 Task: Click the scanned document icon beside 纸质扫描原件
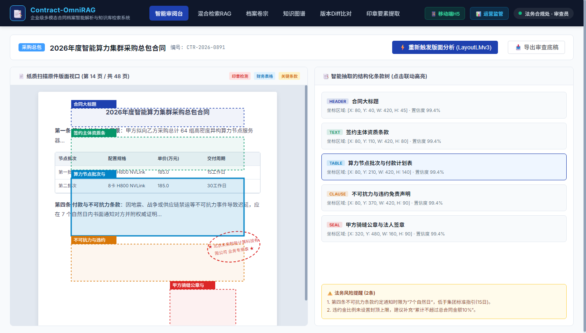click(21, 76)
